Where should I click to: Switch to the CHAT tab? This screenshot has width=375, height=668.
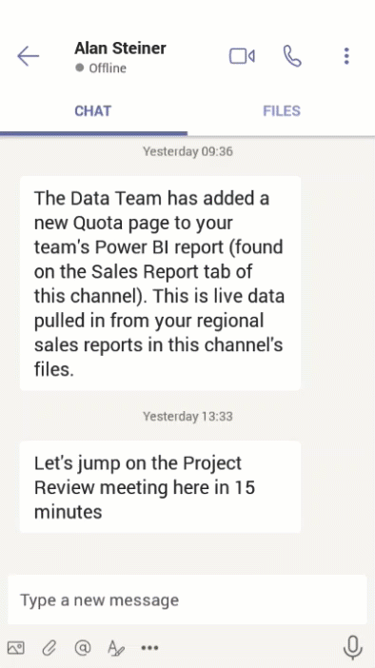(x=93, y=111)
